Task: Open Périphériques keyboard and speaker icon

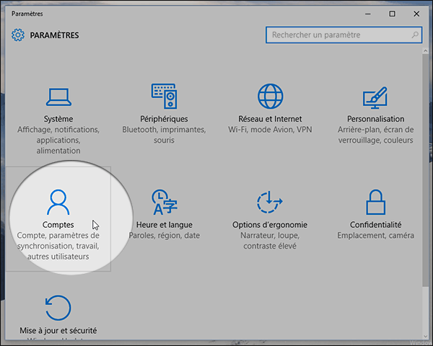Action: [x=164, y=96]
